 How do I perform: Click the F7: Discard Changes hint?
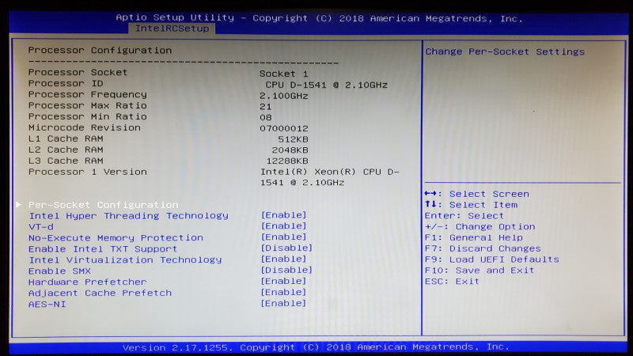pos(483,248)
